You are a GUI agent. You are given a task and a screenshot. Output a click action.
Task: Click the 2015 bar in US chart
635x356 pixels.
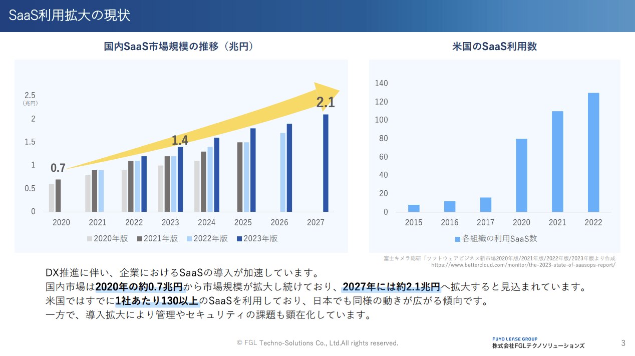[x=414, y=208]
